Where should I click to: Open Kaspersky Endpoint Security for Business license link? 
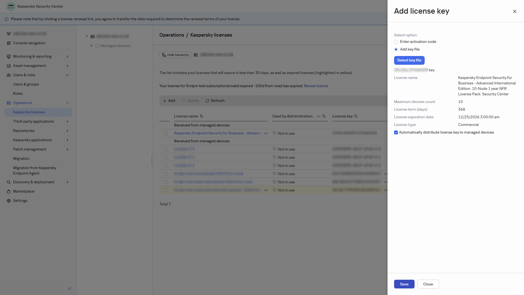tap(218, 133)
